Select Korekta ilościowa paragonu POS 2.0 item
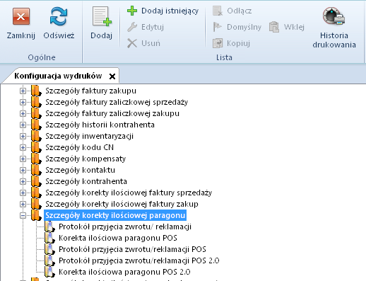 [x=124, y=272]
